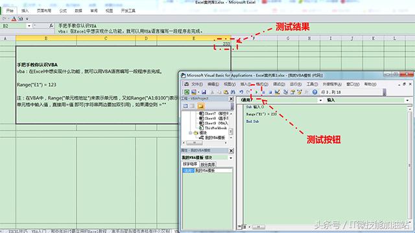The width and height of the screenshot is (415, 233).
Task: Open the 文件 menu in VBA editor
Action: click(x=197, y=84)
